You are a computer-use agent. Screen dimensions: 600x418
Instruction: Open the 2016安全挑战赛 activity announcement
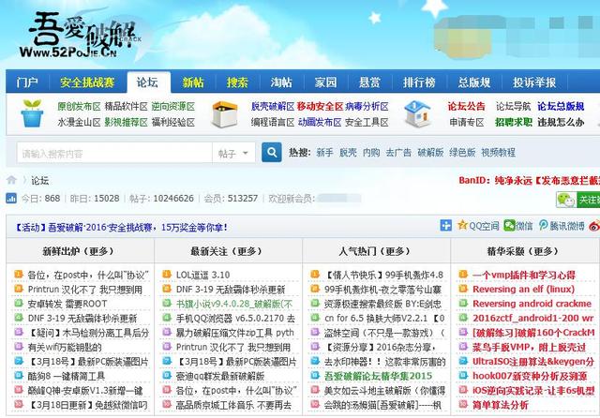pyautogui.click(x=121, y=228)
